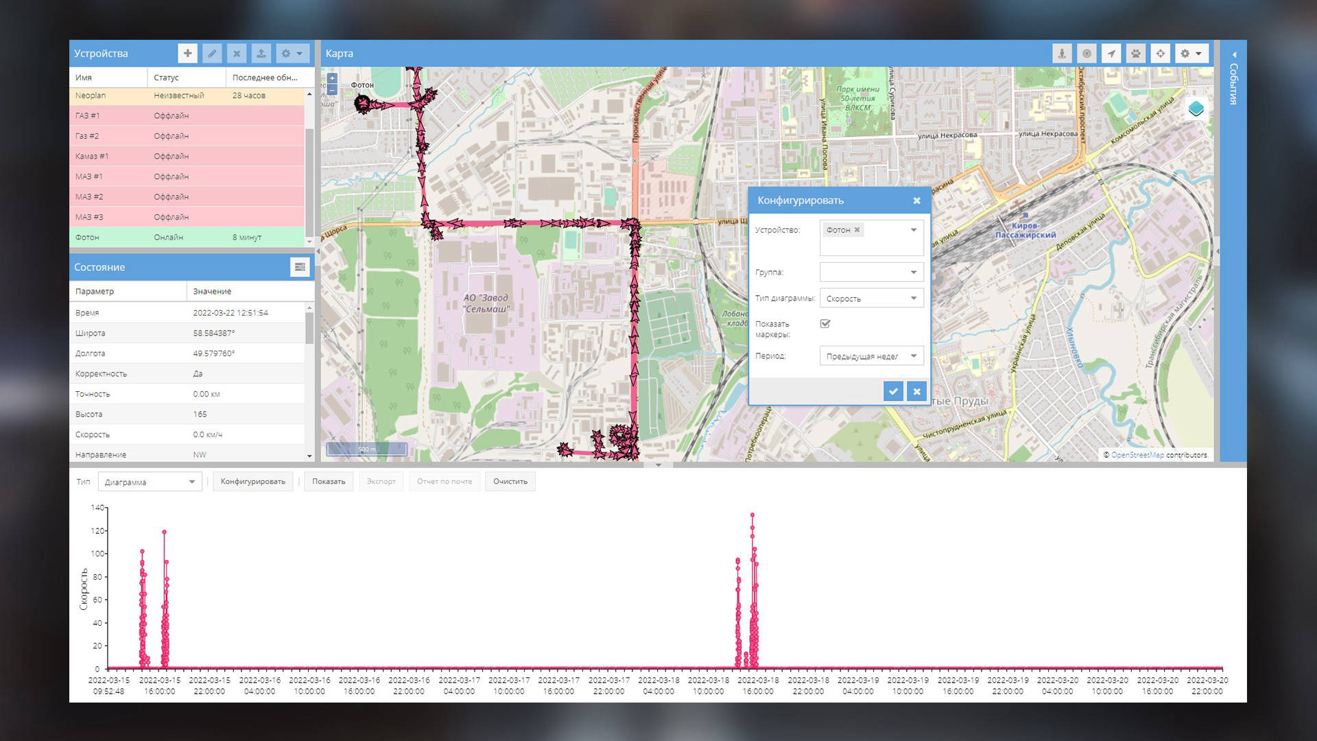
Task: Click the Показать button
Action: pyautogui.click(x=329, y=482)
